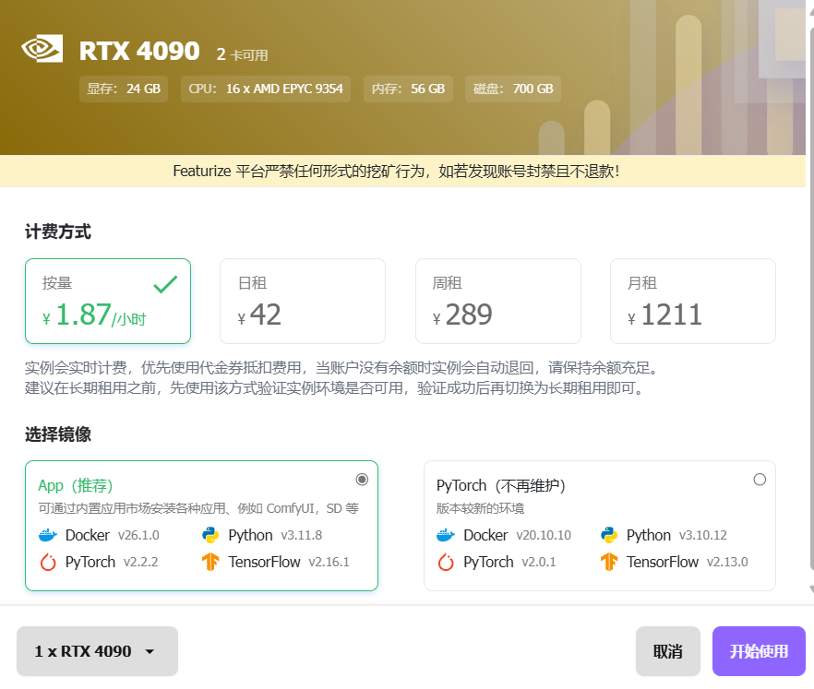814x689 pixels.
Task: Select the PyTorch (不再维护) image radio button
Action: [760, 479]
